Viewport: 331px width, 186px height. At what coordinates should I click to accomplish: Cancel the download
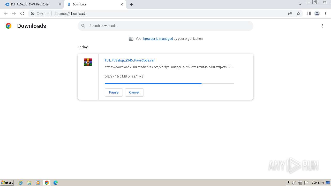pos(134,92)
